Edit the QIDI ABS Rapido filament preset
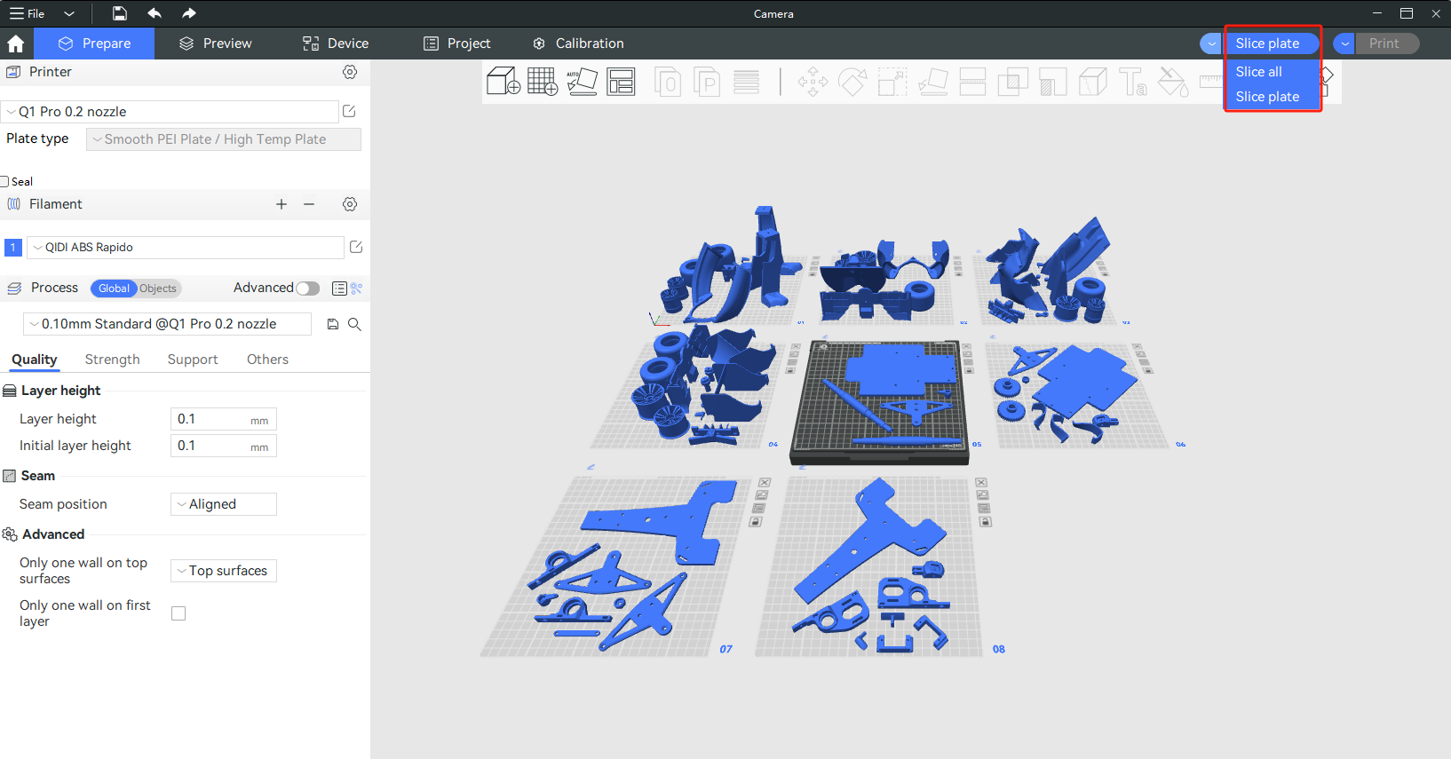This screenshot has height=759, width=1451. [x=356, y=248]
